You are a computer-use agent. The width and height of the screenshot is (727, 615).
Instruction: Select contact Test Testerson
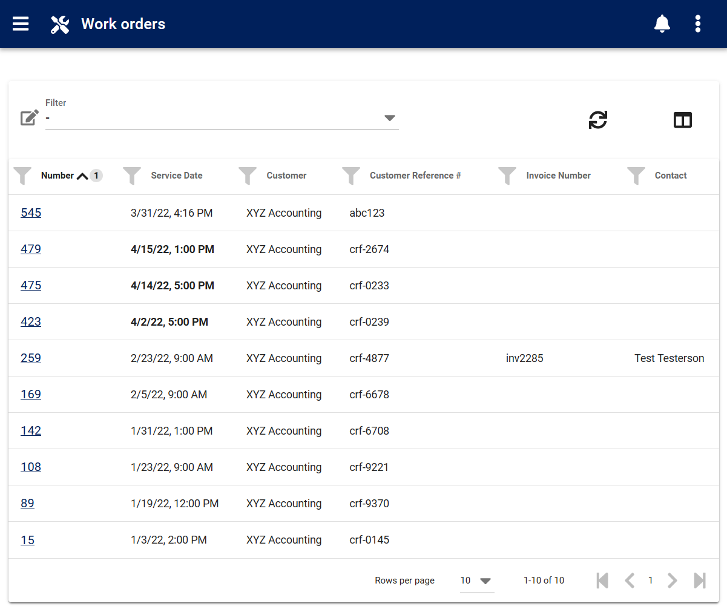click(669, 358)
